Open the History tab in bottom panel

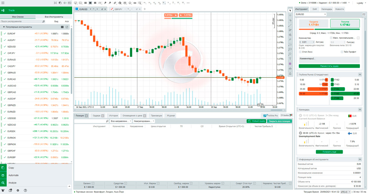pos(113,116)
